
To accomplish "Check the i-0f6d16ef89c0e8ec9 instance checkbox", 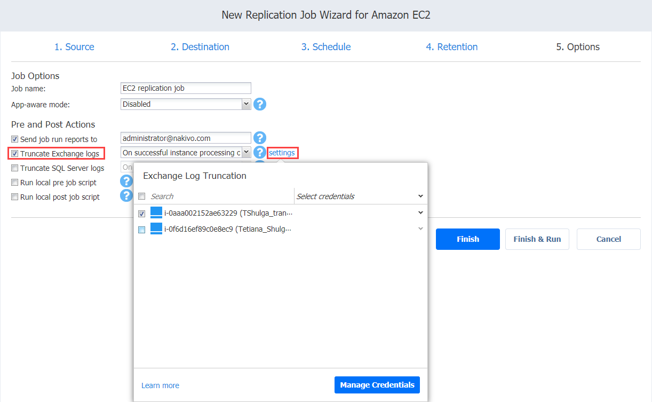I will 141,230.
